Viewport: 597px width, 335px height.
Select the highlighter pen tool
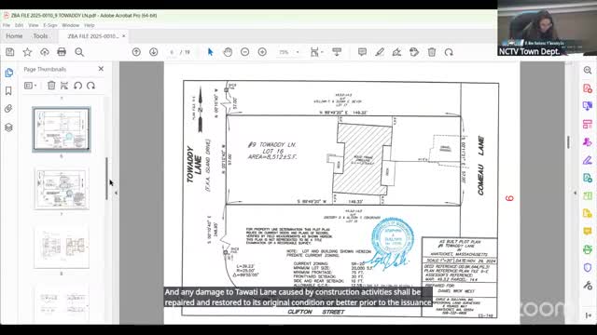pos(380,52)
